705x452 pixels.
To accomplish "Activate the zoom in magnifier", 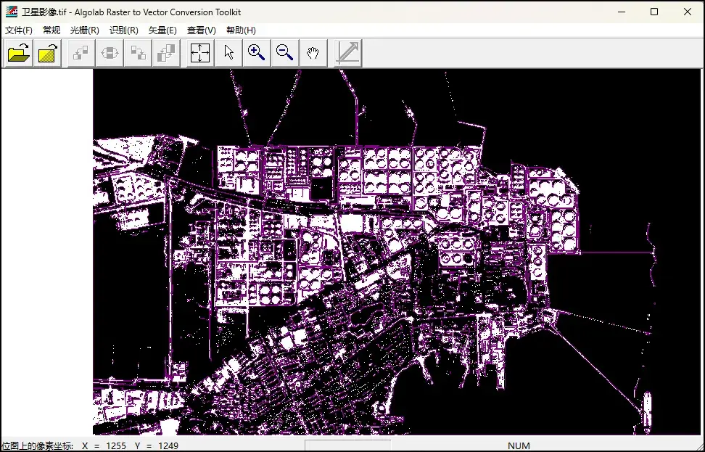I will pyautogui.click(x=256, y=53).
